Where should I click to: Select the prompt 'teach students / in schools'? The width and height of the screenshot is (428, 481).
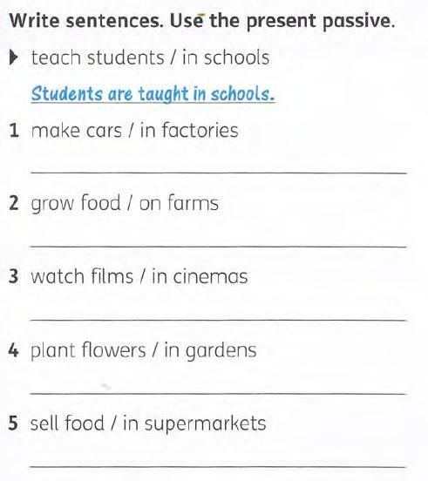coord(150,58)
